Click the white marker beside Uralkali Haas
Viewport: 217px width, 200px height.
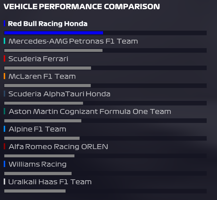(5, 182)
